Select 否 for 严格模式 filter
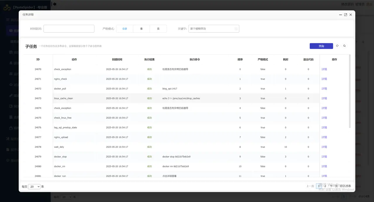The width and height of the screenshot is (374, 202). 158,29
